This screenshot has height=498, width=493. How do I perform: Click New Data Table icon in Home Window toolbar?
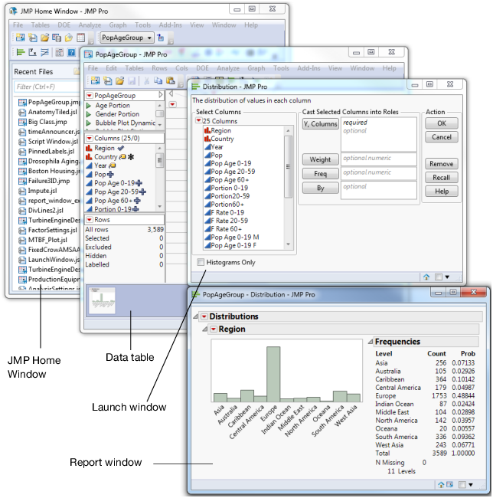(21, 38)
